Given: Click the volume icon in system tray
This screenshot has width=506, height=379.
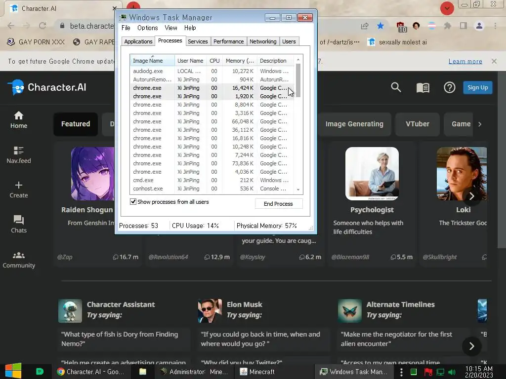Looking at the screenshot, I should point(452,372).
